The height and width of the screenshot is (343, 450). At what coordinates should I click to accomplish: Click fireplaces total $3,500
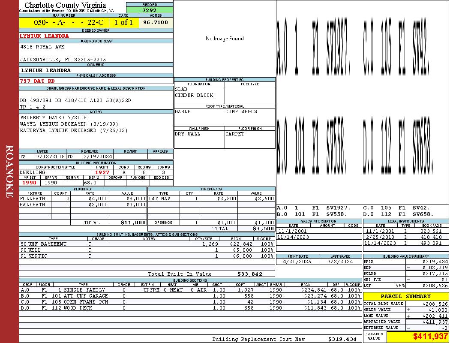[x=263, y=229]
